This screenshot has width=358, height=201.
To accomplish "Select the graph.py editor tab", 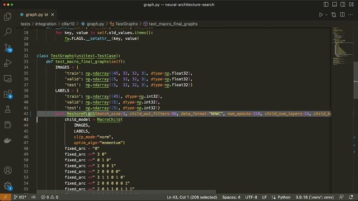I will point(37,15).
